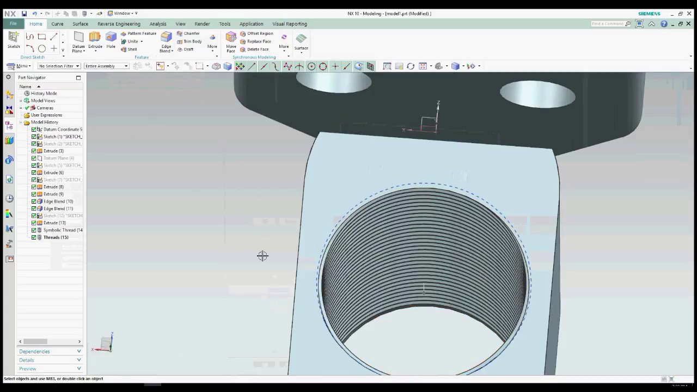Click the Chamfer command

pyautogui.click(x=188, y=33)
